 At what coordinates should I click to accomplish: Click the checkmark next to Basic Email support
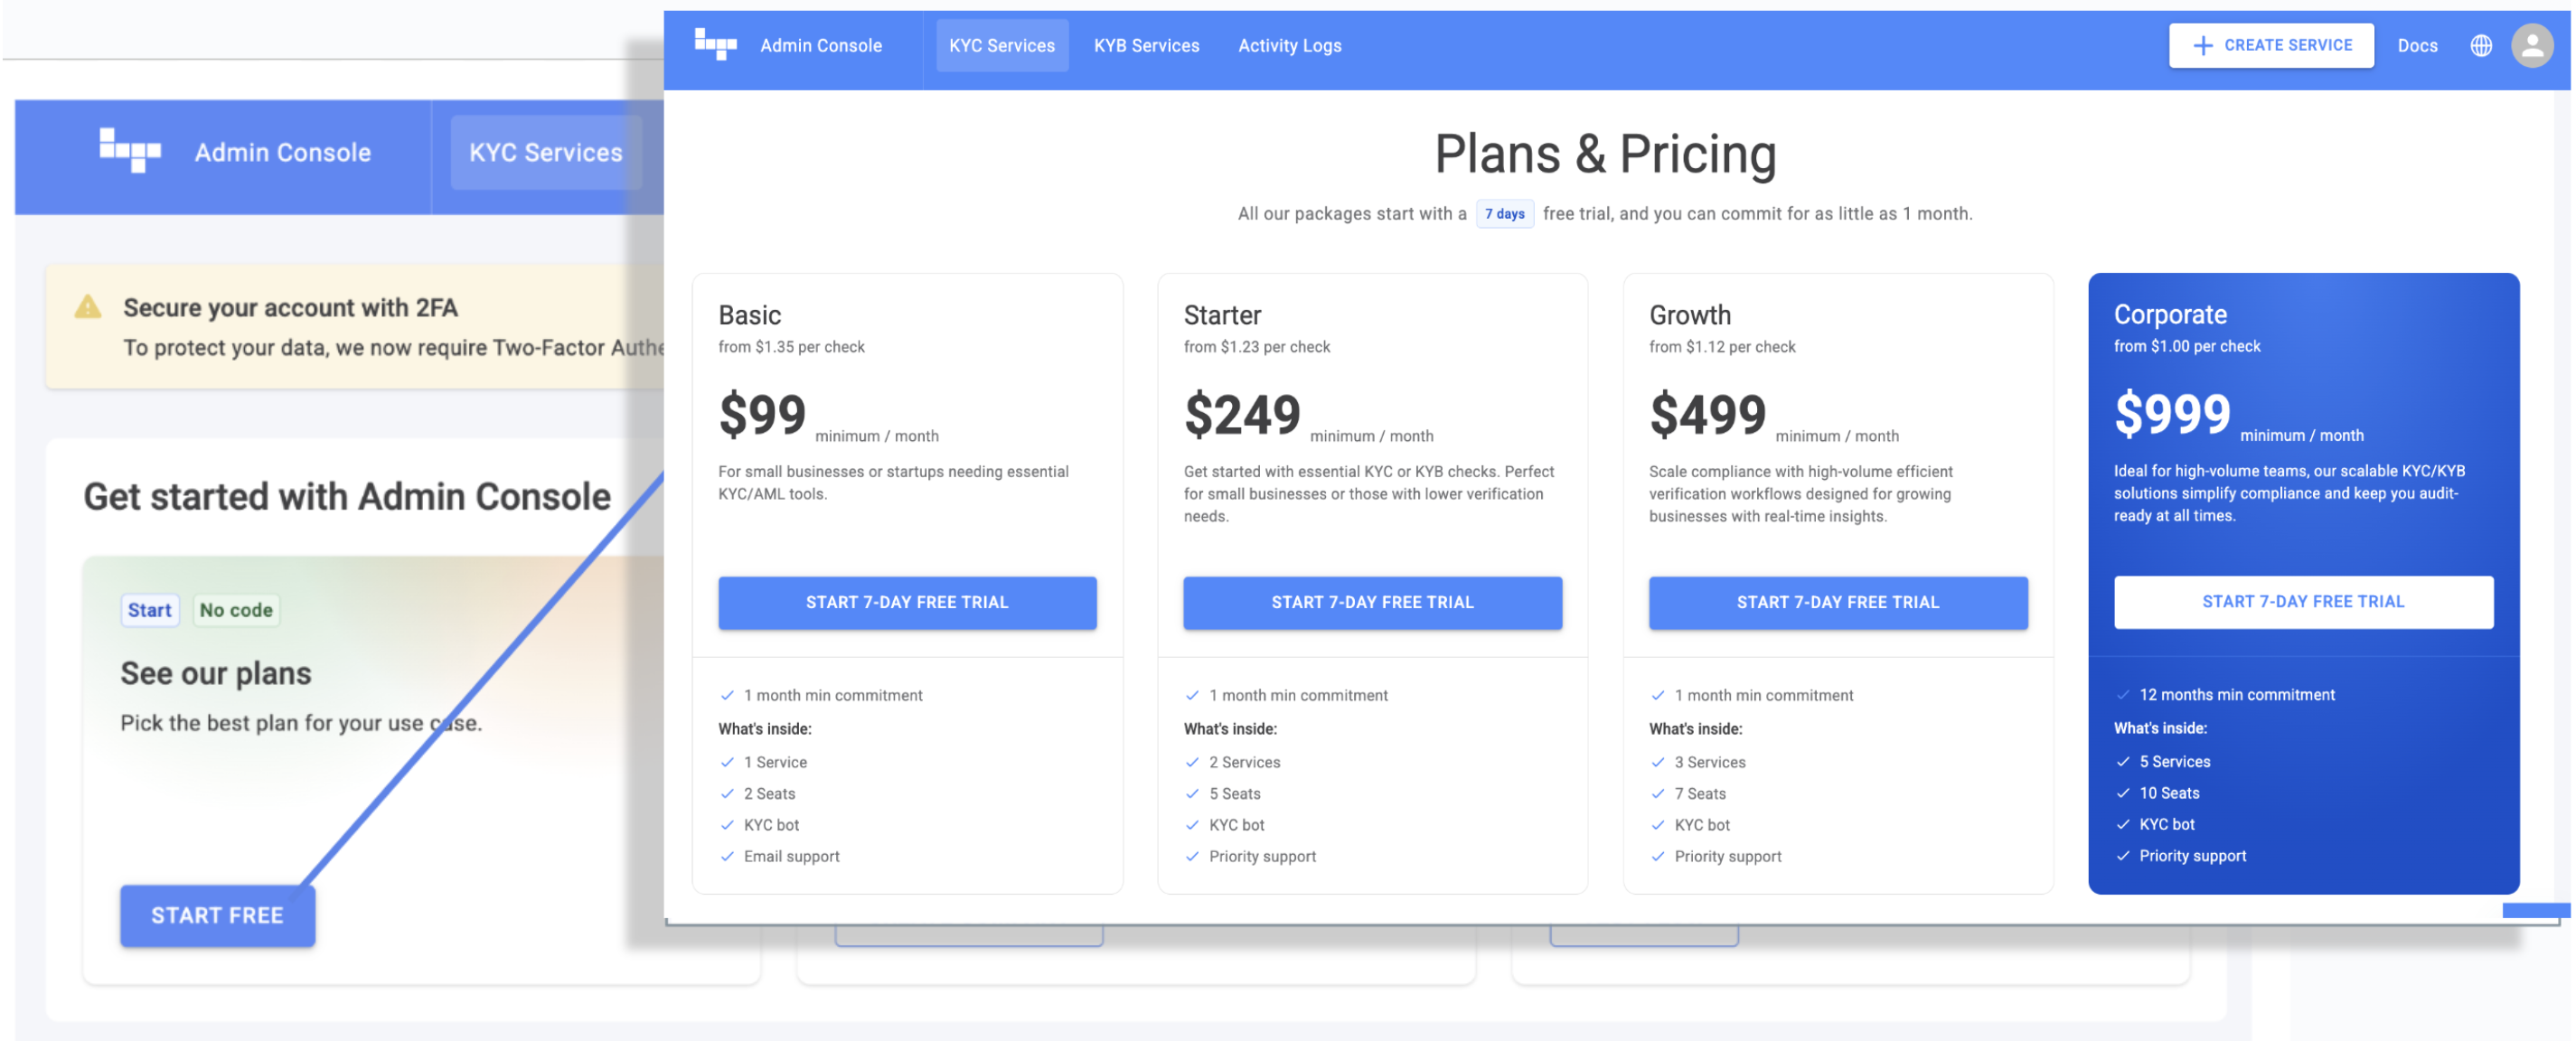point(727,856)
